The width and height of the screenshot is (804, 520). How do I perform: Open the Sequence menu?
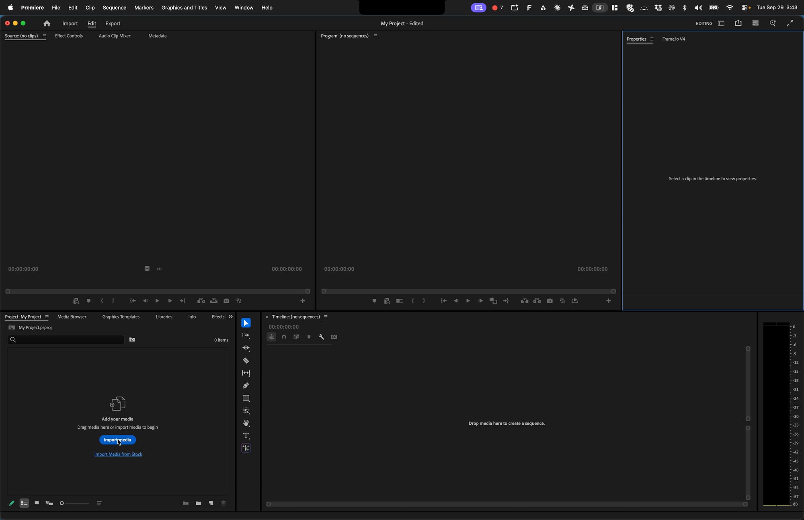pos(114,8)
